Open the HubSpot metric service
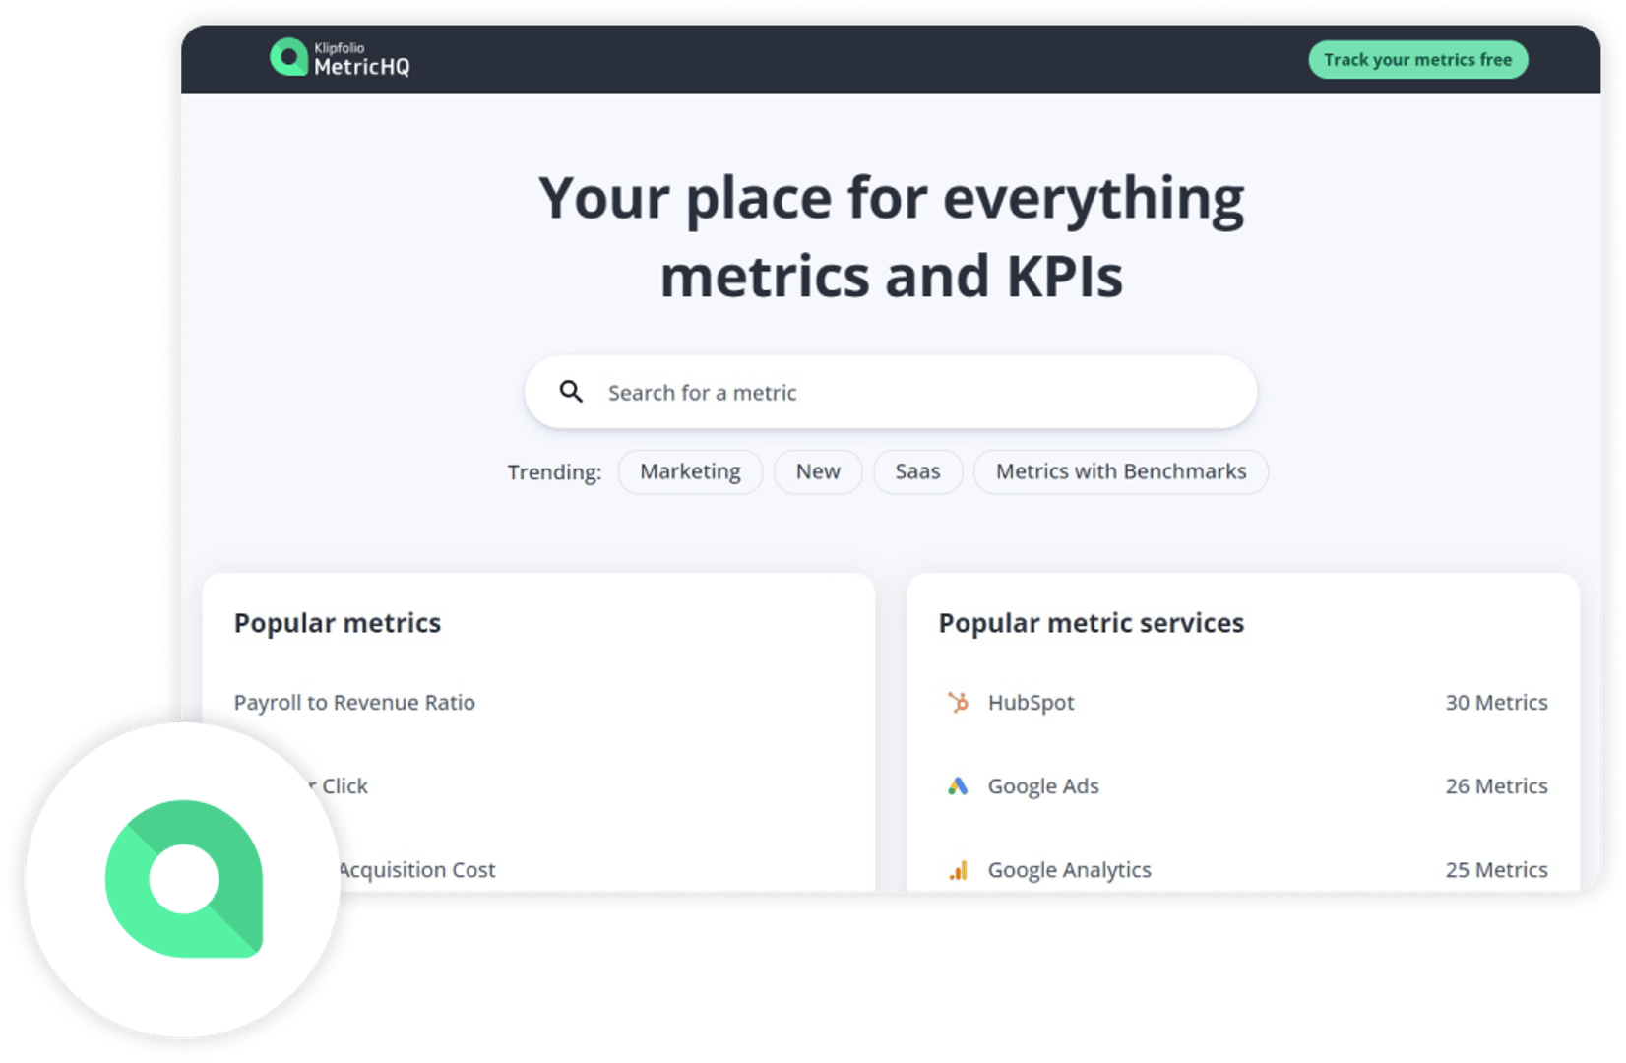 tap(1031, 702)
